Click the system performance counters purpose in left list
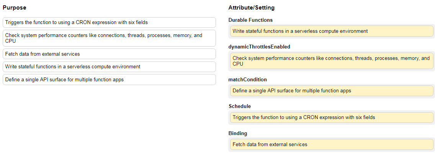435x153 pixels. [109, 38]
